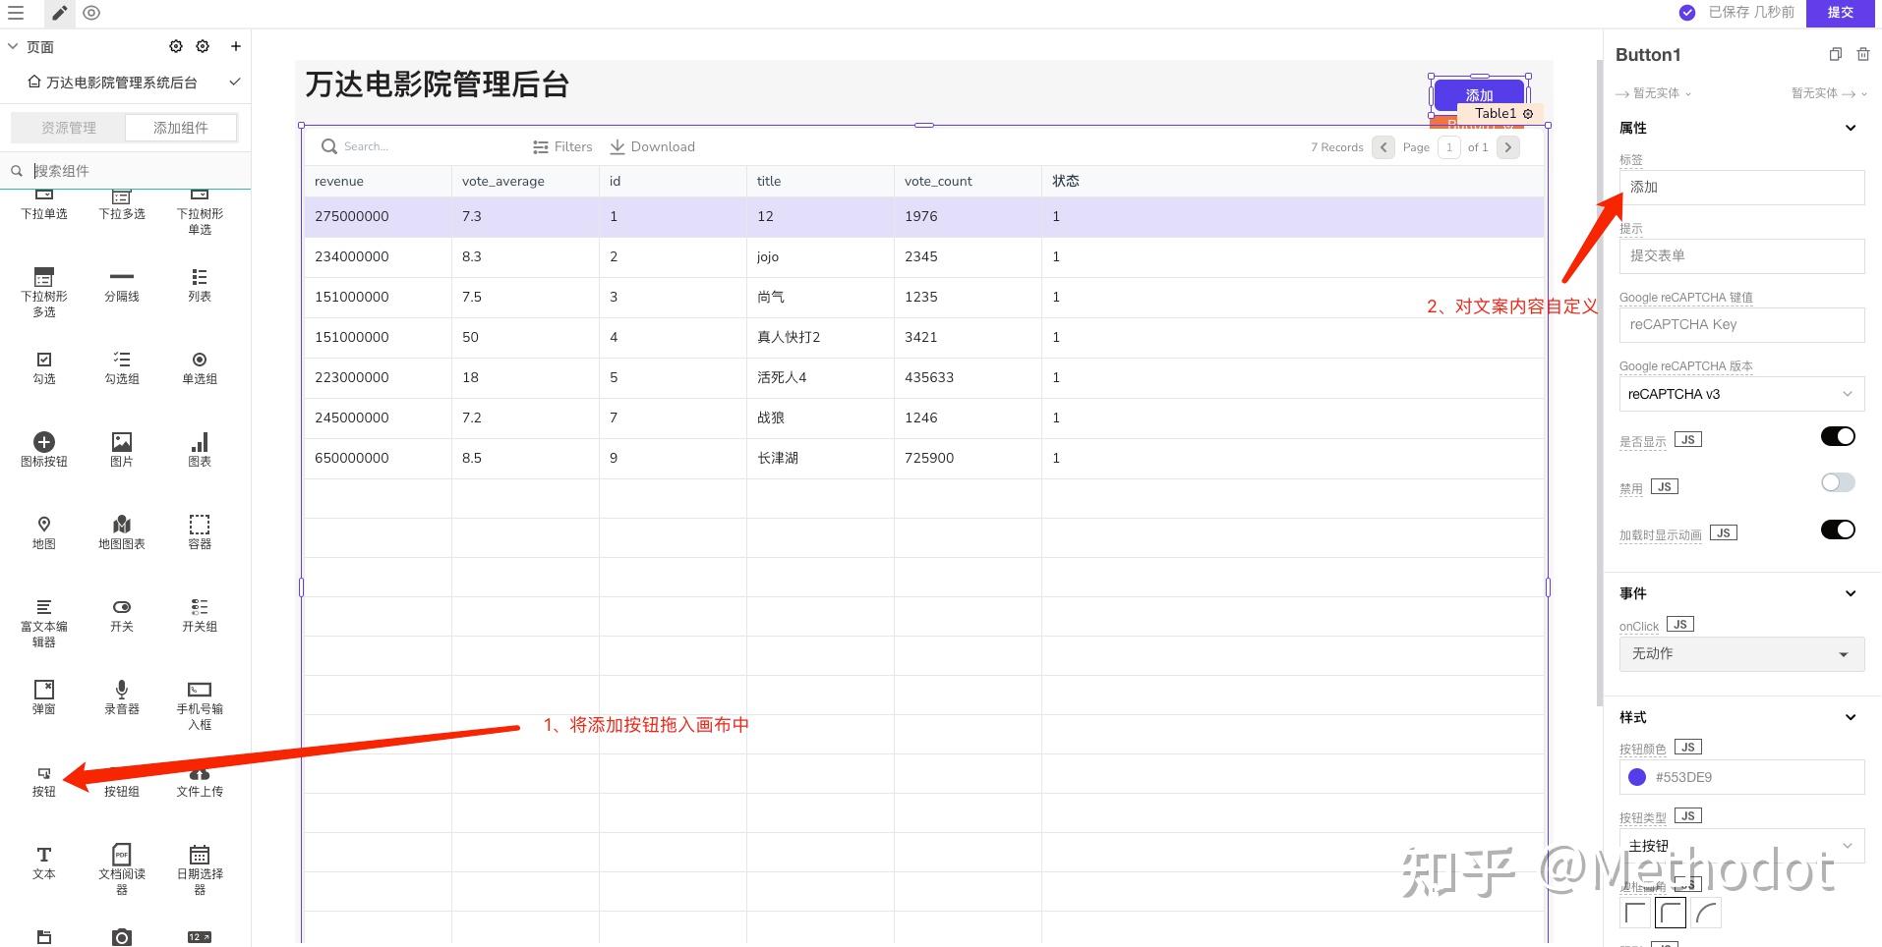Open preview mode with the eye icon
This screenshot has height=947, width=1882.
point(91,14)
